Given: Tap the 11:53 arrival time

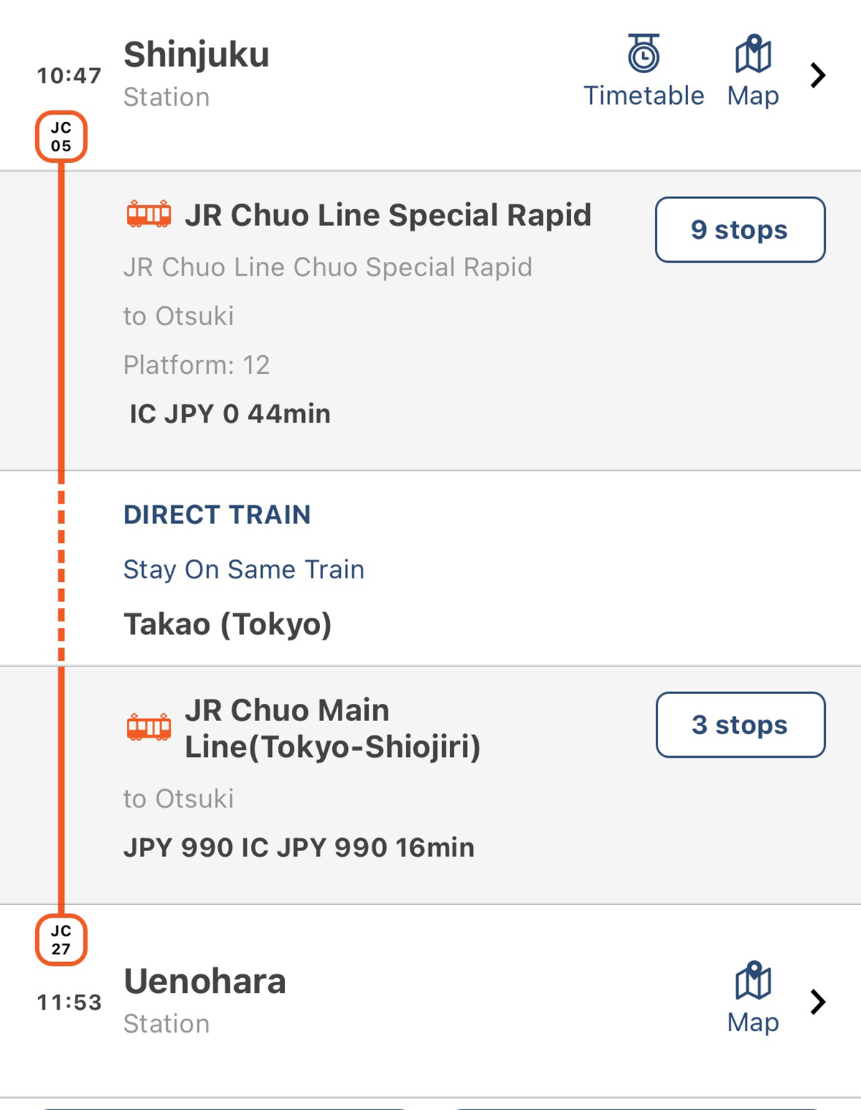Looking at the screenshot, I should (x=69, y=1002).
